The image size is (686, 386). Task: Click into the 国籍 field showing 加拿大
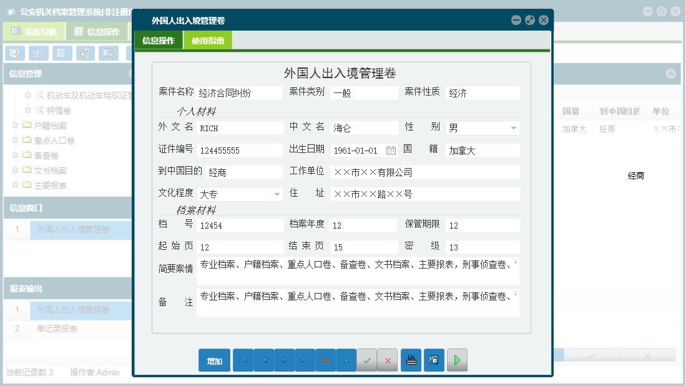(x=483, y=150)
